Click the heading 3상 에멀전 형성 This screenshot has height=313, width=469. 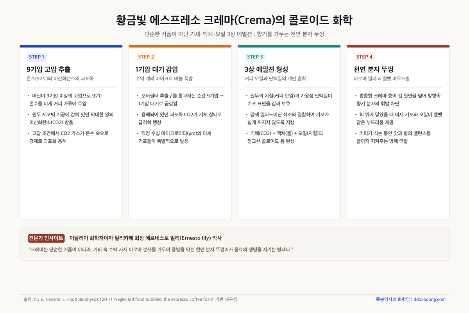[267, 69]
